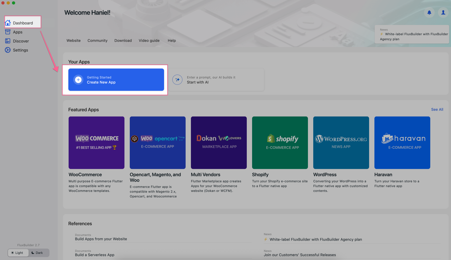The image size is (451, 260).
Task: Open Join our Customers' Successful Releases news
Action: click(x=300, y=255)
